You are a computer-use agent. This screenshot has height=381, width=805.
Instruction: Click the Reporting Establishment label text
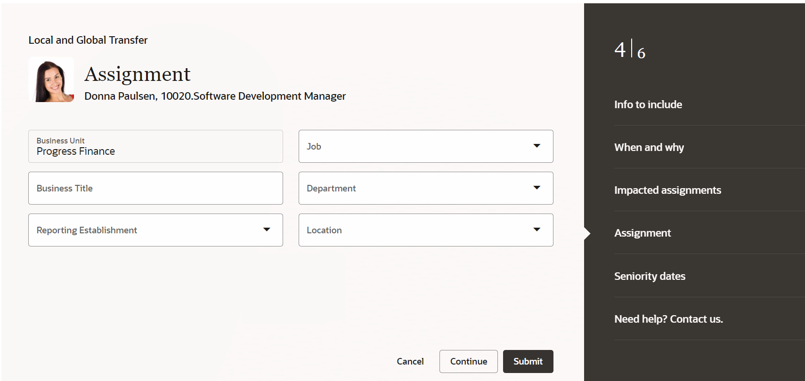pos(87,230)
